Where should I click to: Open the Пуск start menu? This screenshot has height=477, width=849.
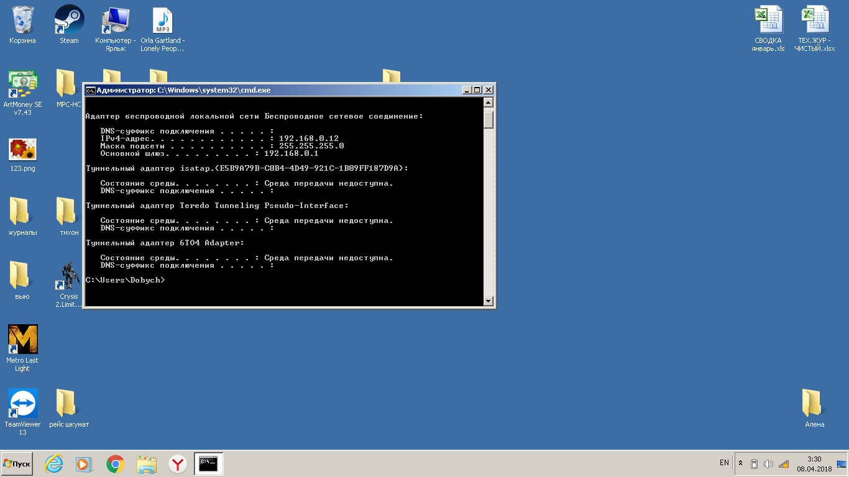click(x=17, y=464)
